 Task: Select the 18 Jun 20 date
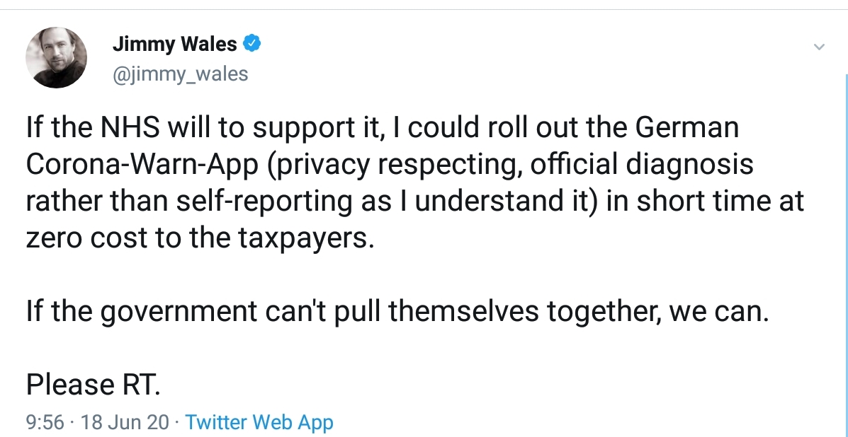(x=125, y=422)
